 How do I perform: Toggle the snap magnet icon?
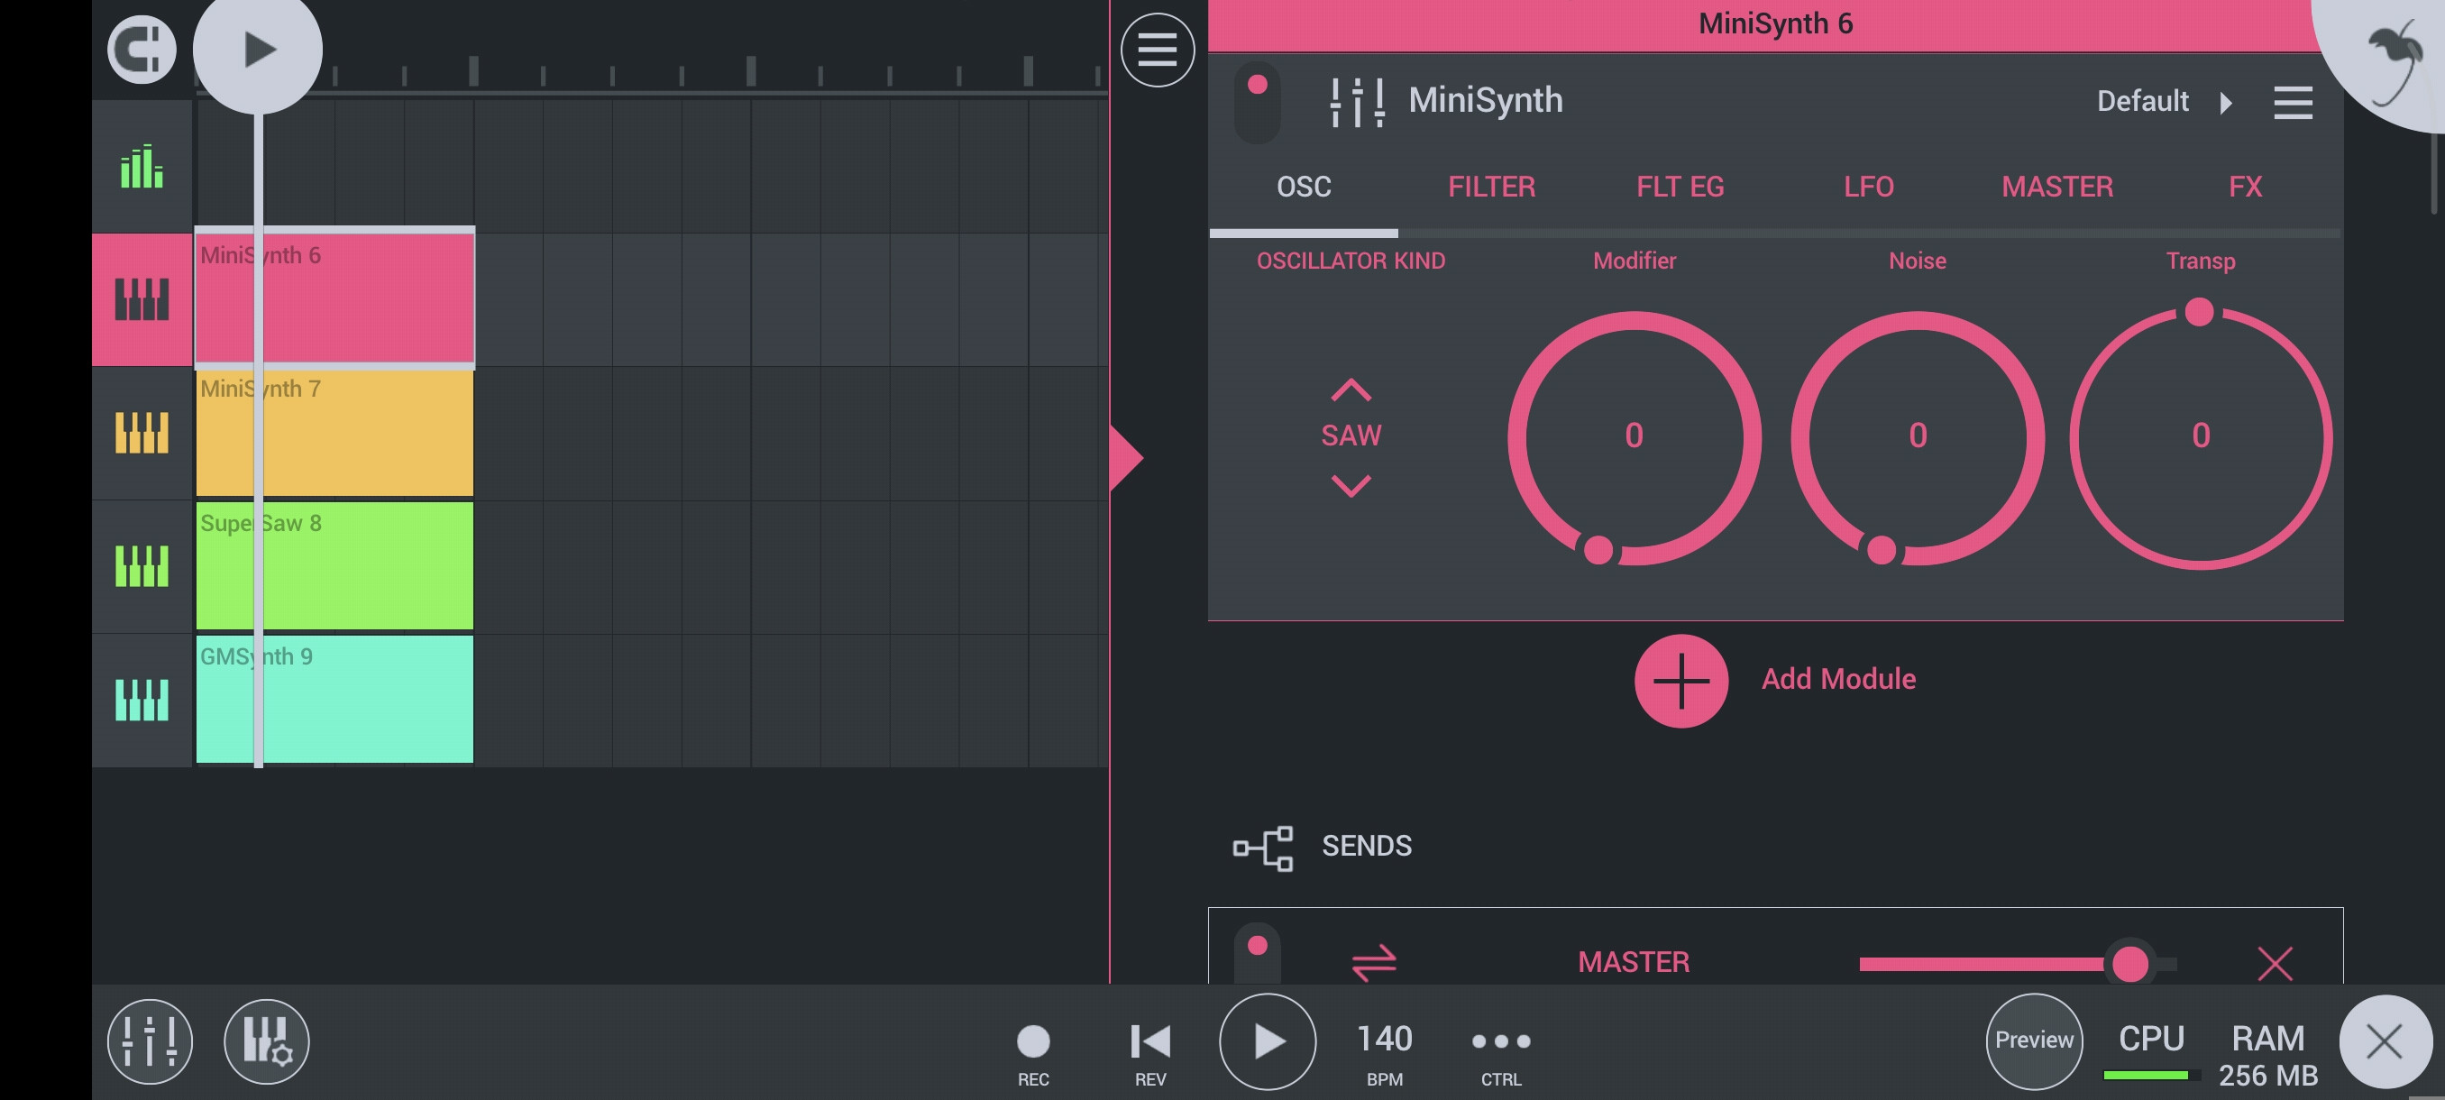click(x=142, y=50)
